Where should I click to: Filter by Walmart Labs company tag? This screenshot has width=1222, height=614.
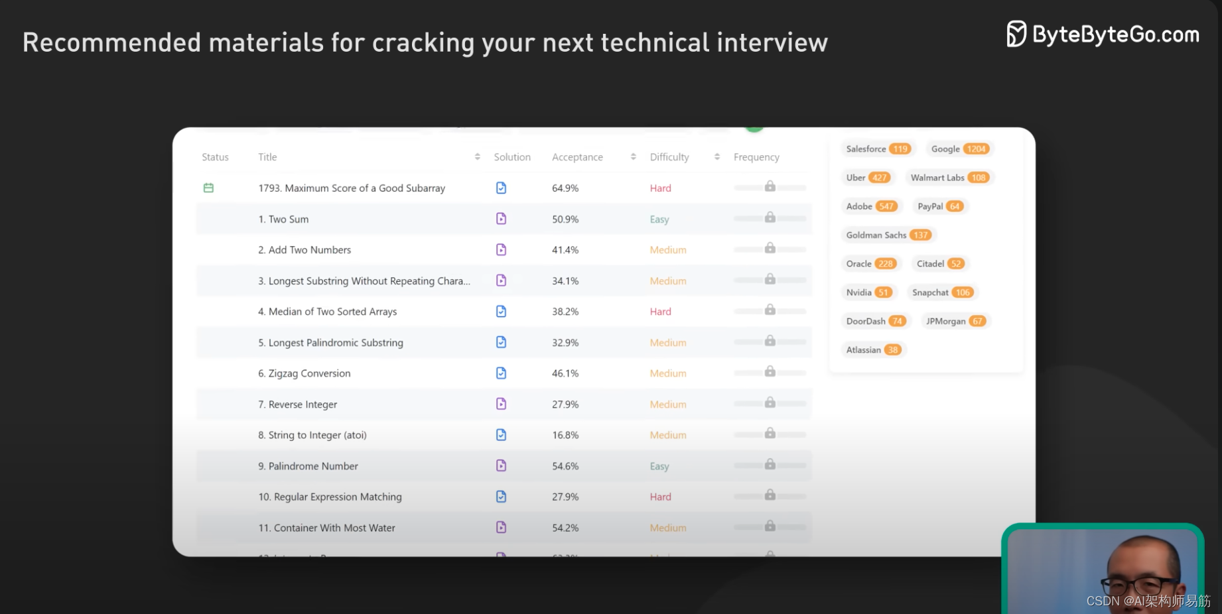tap(950, 178)
